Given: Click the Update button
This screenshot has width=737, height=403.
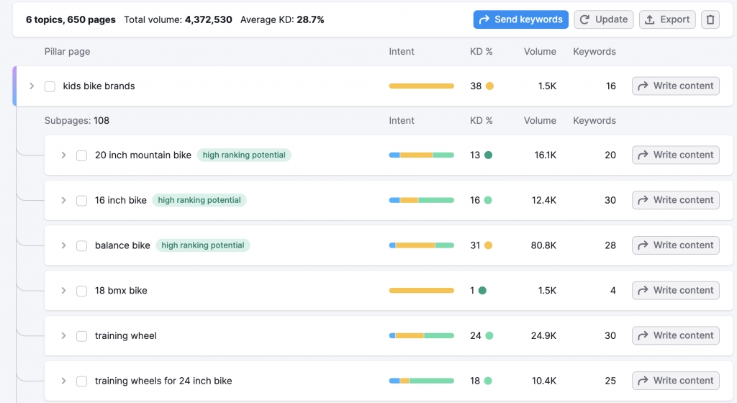Looking at the screenshot, I should click(604, 19).
